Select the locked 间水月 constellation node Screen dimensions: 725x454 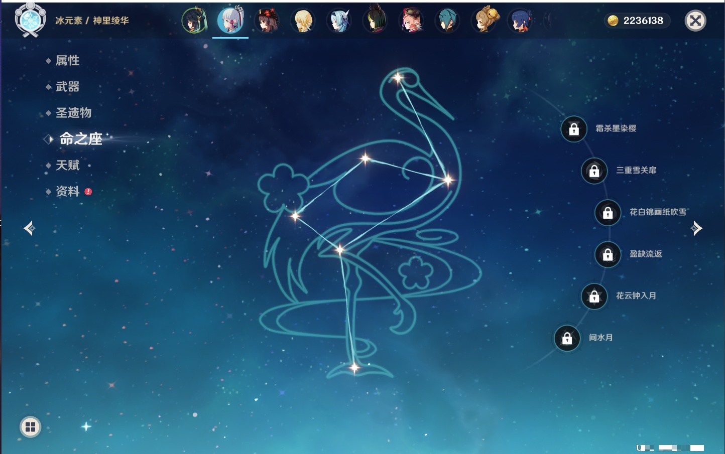(567, 338)
